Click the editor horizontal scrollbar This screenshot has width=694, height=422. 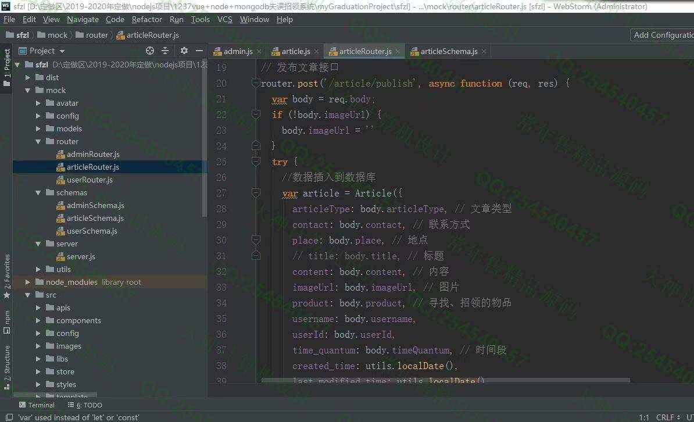click(445, 380)
